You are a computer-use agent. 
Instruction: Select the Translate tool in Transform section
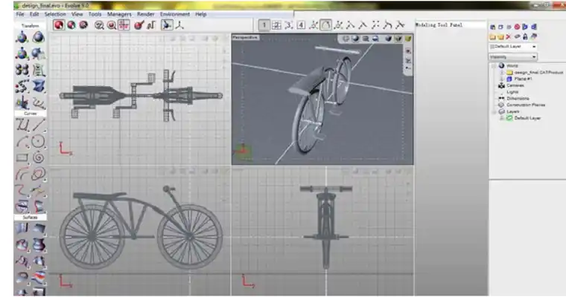22,37
